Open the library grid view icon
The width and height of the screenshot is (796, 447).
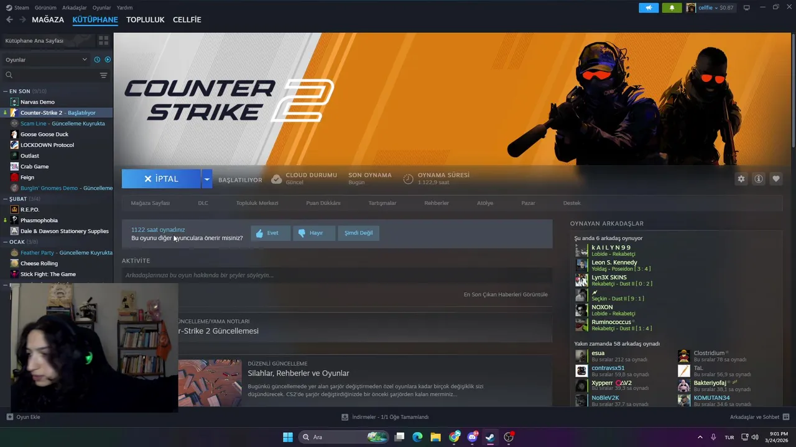pyautogui.click(x=103, y=40)
